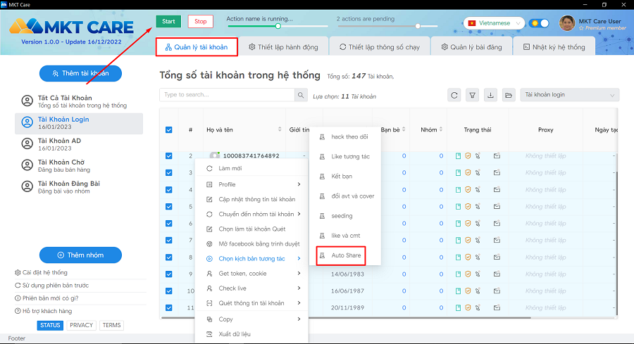This screenshot has width=634, height=344.
Task: Click the table horizontal scrollbar
Action: coord(346,318)
